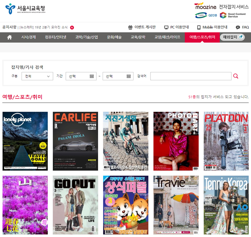Open the PHOTO ART magazine cover
251x237 pixels.
176,141
